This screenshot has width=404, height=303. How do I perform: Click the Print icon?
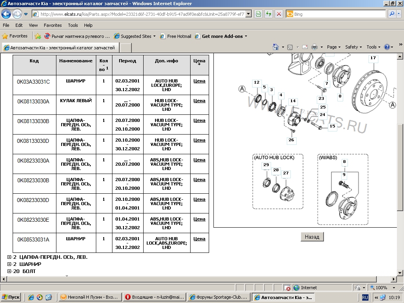[x=314, y=47]
